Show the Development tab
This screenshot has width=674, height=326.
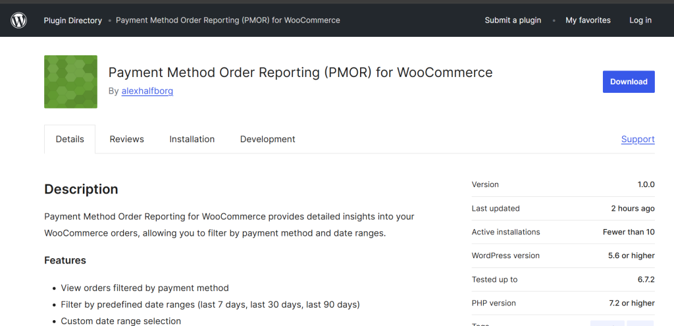(267, 140)
